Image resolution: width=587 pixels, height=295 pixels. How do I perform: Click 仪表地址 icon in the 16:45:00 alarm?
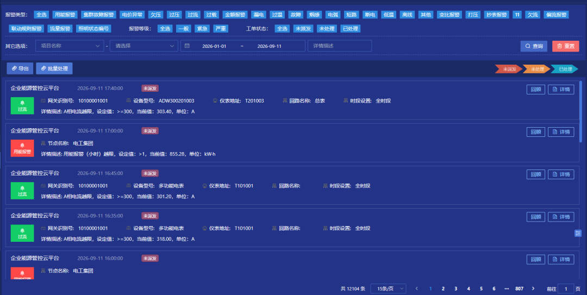click(x=204, y=186)
